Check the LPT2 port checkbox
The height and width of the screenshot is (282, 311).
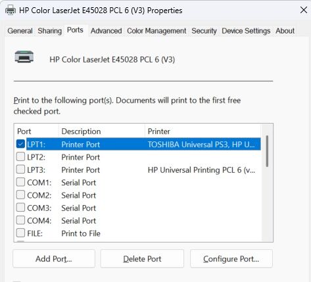coord(20,157)
